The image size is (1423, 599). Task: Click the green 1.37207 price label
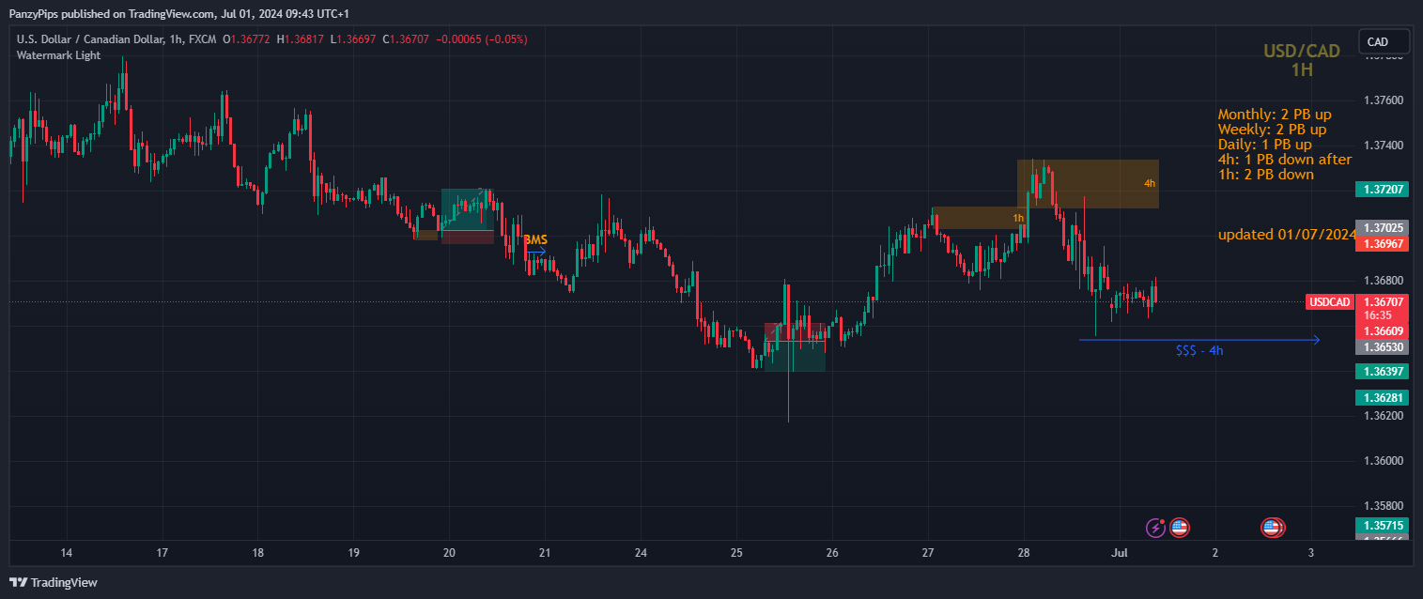pos(1383,190)
